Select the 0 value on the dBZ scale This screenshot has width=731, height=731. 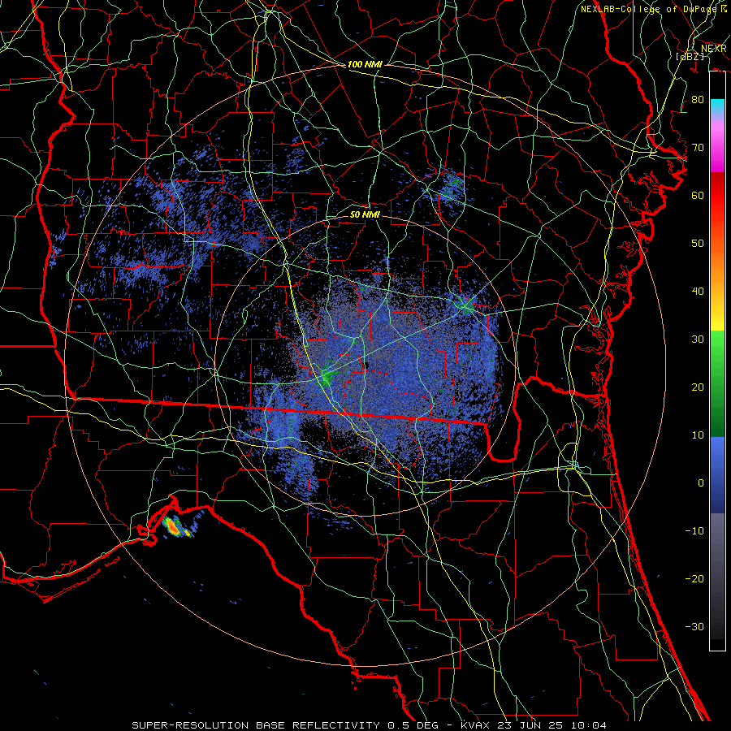click(701, 483)
